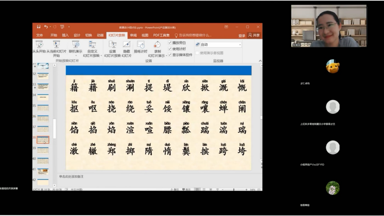
Task: Toggle the Use Timings (使用计时) checkbox
Action: [x=170, y=49]
